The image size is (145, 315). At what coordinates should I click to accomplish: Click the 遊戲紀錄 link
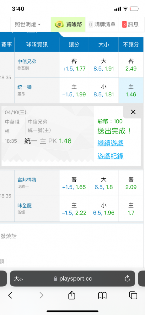click(x=110, y=156)
